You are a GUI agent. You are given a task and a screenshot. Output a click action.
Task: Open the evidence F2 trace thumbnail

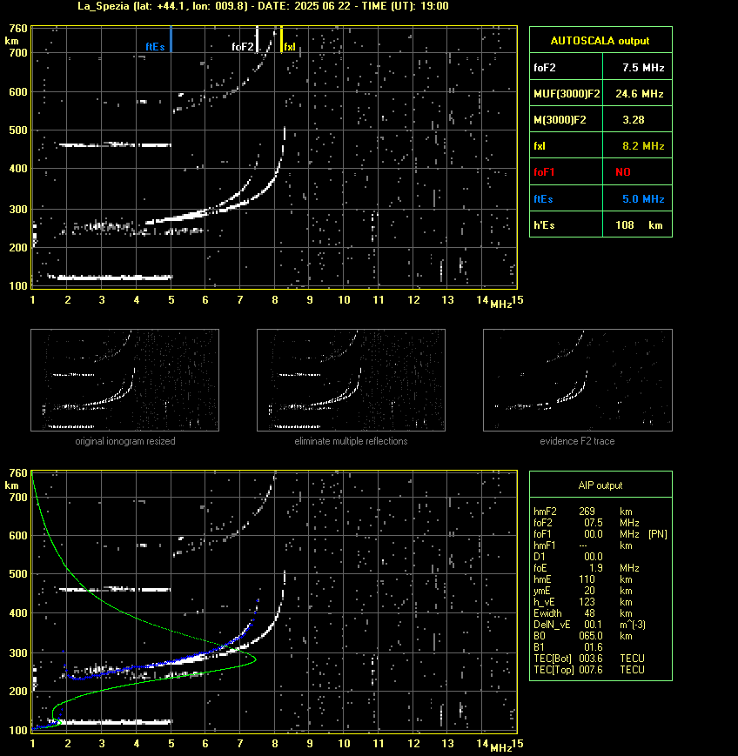[x=578, y=380]
